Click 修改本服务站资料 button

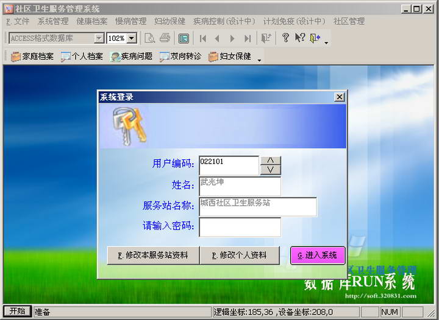(x=153, y=255)
